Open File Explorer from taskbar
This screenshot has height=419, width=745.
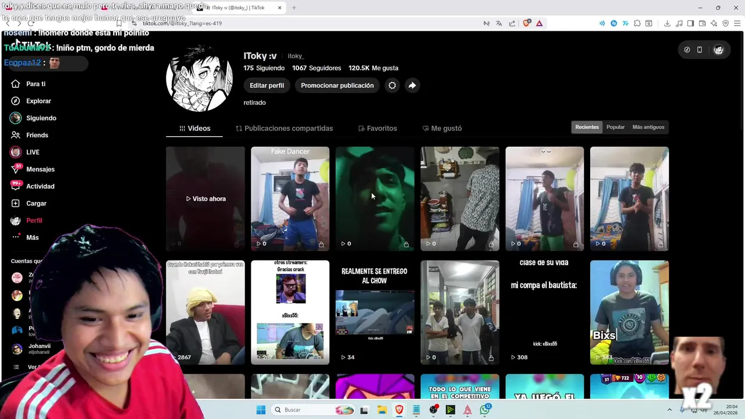382,410
